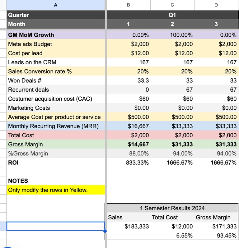Click month 1 Gross Margin value $14,667
The width and height of the screenshot is (239, 248).
(138, 144)
